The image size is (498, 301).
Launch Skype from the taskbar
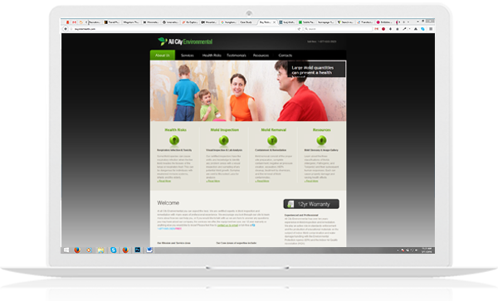click(x=114, y=250)
